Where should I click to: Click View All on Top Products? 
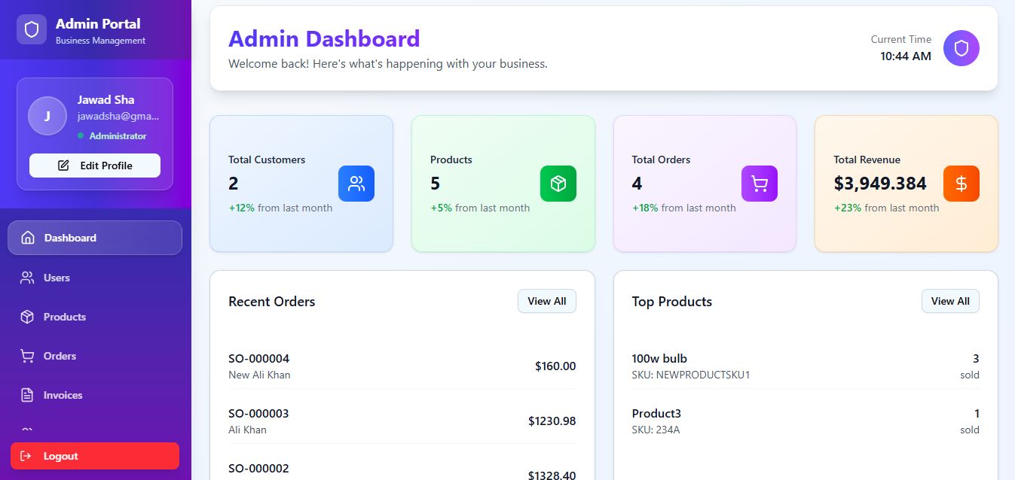coord(950,301)
